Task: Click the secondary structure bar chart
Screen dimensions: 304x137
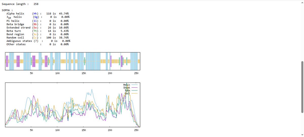Action: pyautogui.click(x=72, y=61)
